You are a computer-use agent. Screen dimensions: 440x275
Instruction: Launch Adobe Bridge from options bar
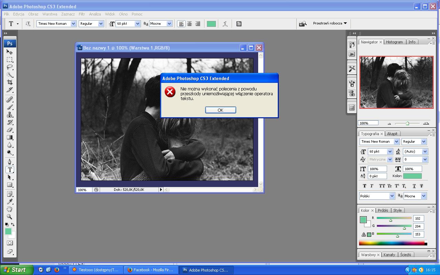click(x=302, y=24)
